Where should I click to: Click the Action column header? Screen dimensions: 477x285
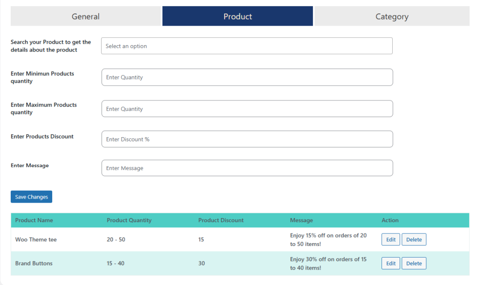pos(390,220)
